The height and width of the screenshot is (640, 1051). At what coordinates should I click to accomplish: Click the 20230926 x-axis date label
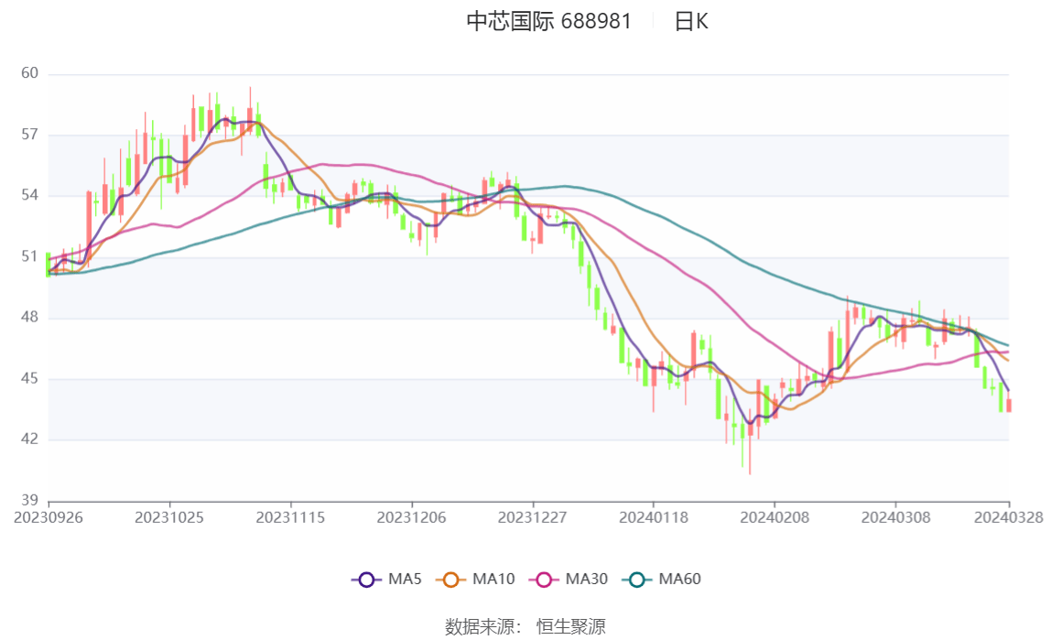click(x=49, y=518)
